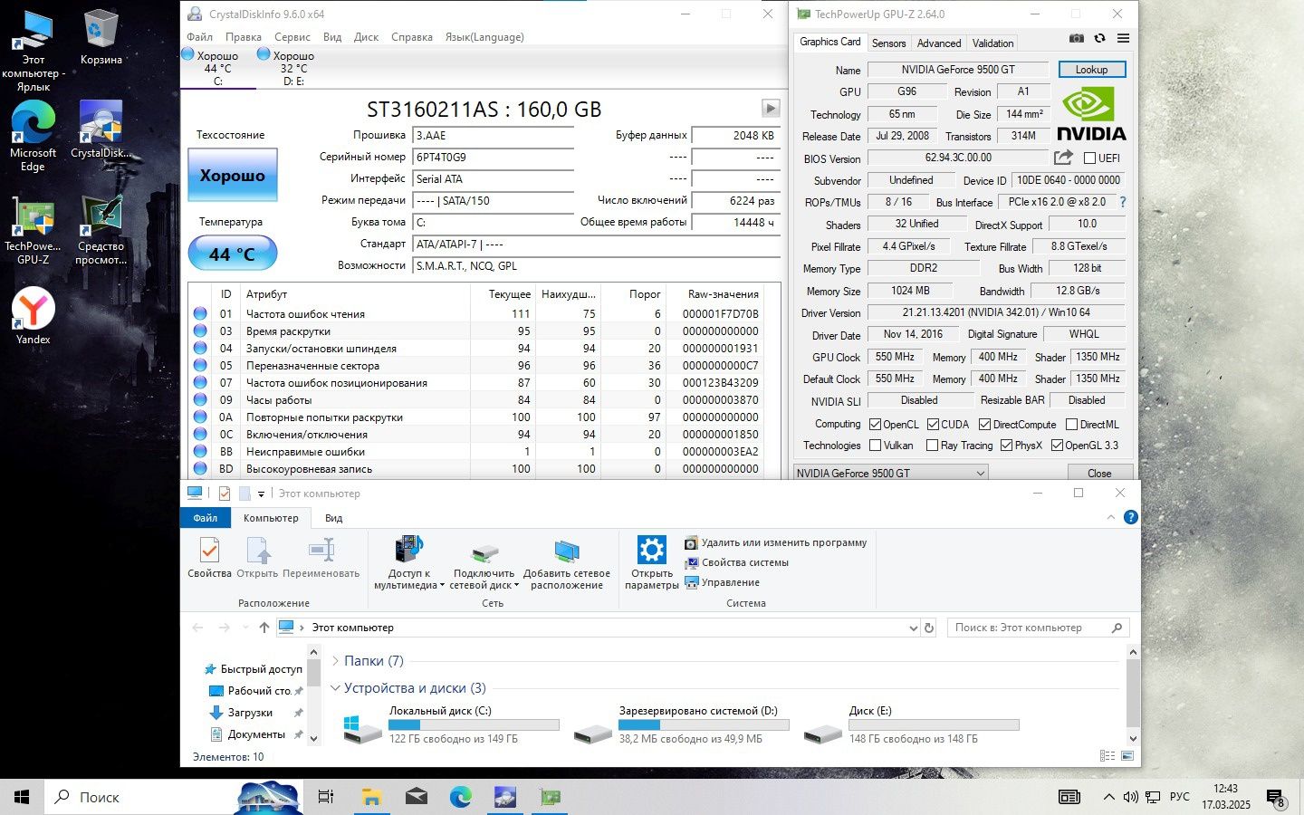Click Удалить или изменить программу
1304x815 pixels.
[x=776, y=542]
